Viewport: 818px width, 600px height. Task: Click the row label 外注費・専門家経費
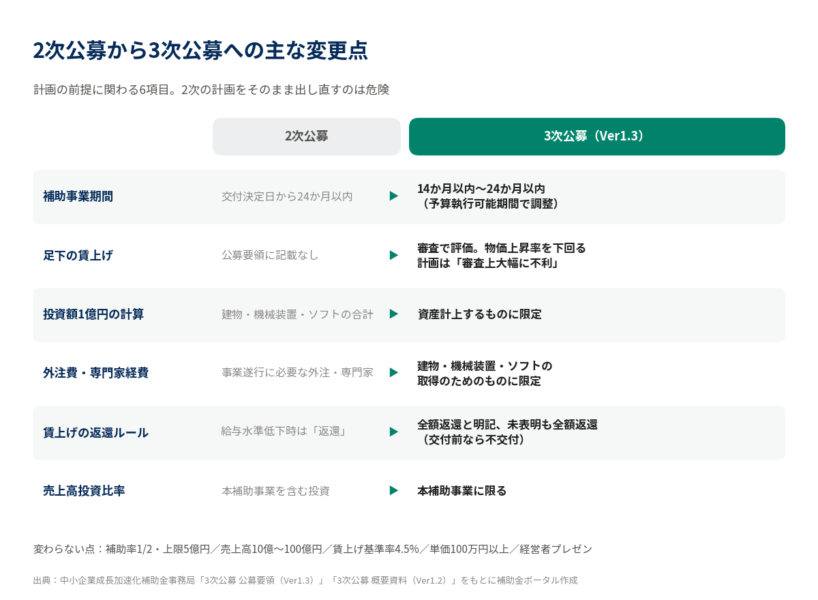95,373
